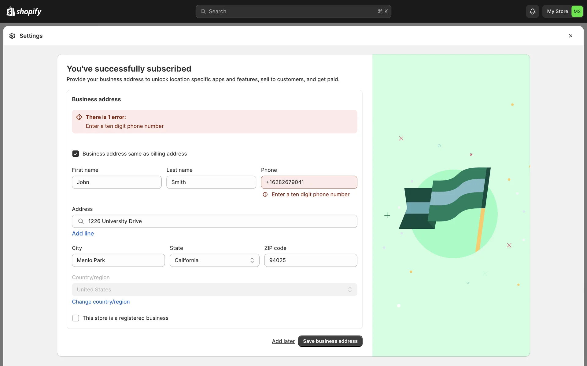This screenshot has width=587, height=366.
Task: Click the top search bar magnifier icon
Action: point(203,12)
